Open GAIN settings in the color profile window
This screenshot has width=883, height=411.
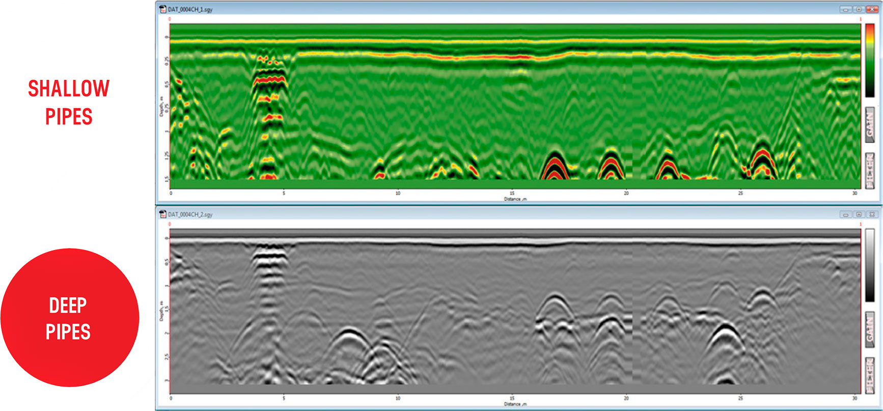point(870,125)
